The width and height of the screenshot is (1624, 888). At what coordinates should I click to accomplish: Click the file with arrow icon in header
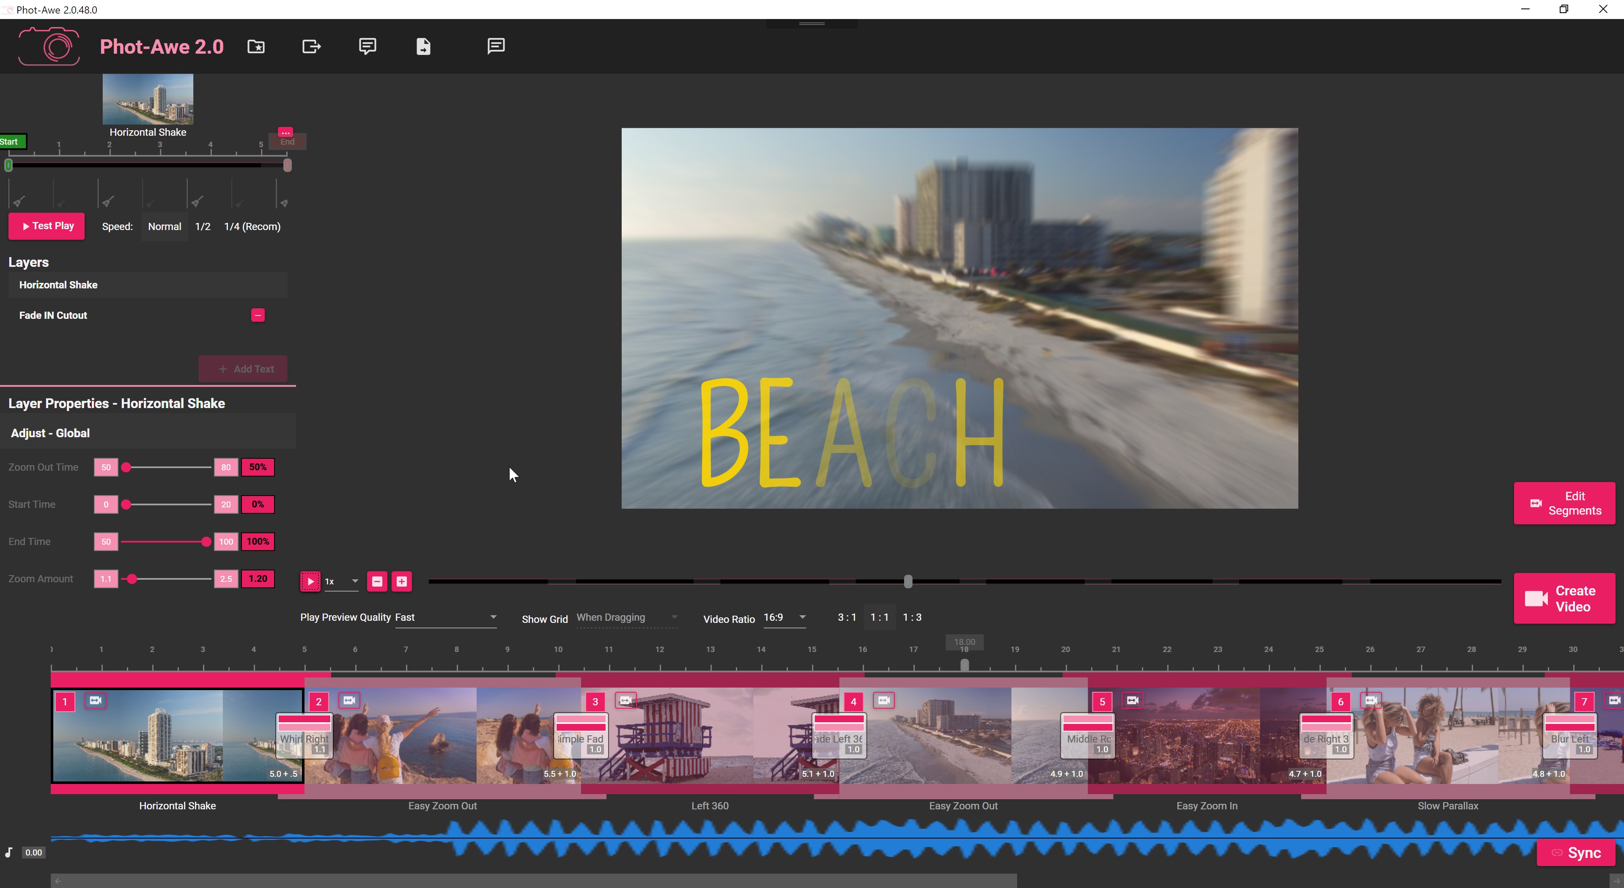pos(424,47)
